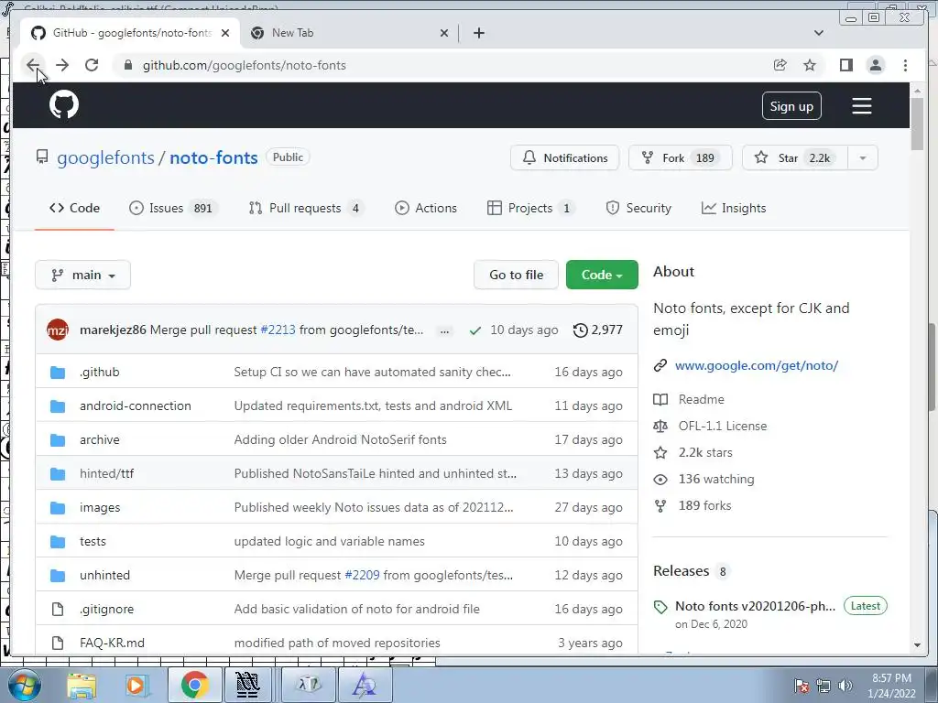Click marekjez86 avatar image
The image size is (938, 703).
[58, 330]
